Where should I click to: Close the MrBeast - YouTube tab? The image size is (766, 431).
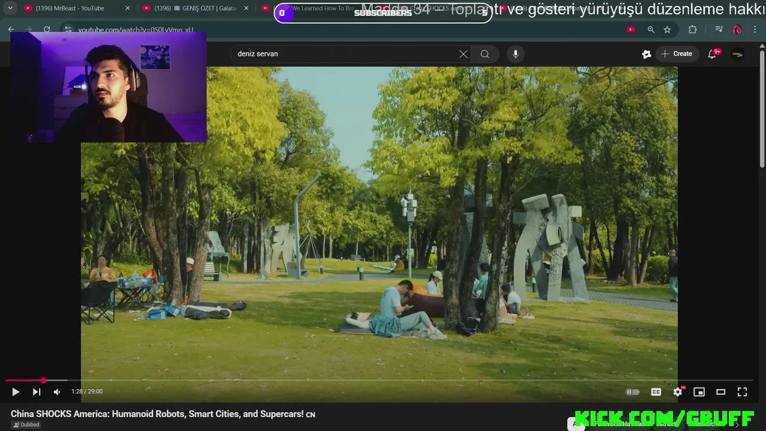(127, 8)
